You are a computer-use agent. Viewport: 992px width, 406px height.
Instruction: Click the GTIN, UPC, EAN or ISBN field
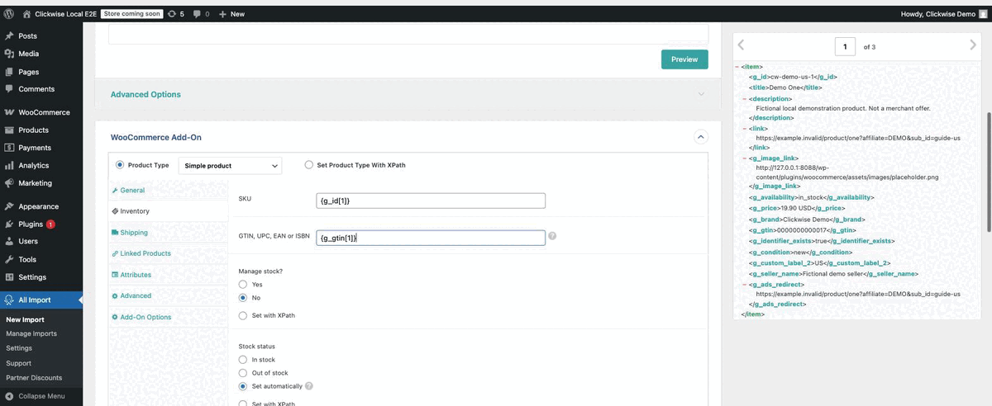pyautogui.click(x=432, y=238)
